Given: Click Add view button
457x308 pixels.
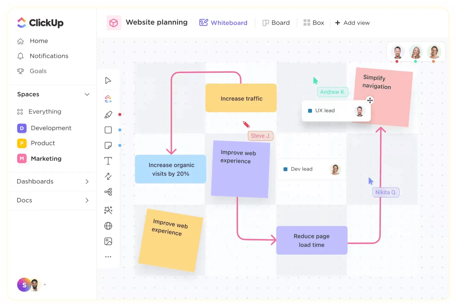Looking at the screenshot, I should pyautogui.click(x=352, y=23).
